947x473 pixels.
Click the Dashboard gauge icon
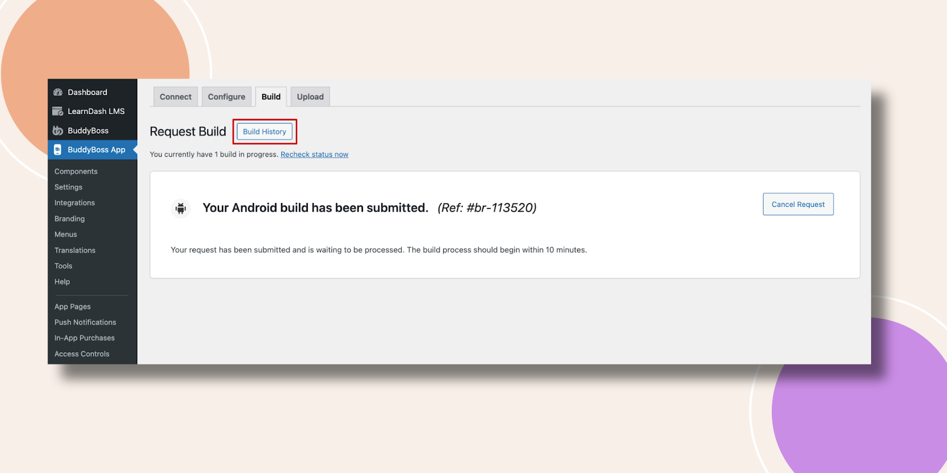57,92
